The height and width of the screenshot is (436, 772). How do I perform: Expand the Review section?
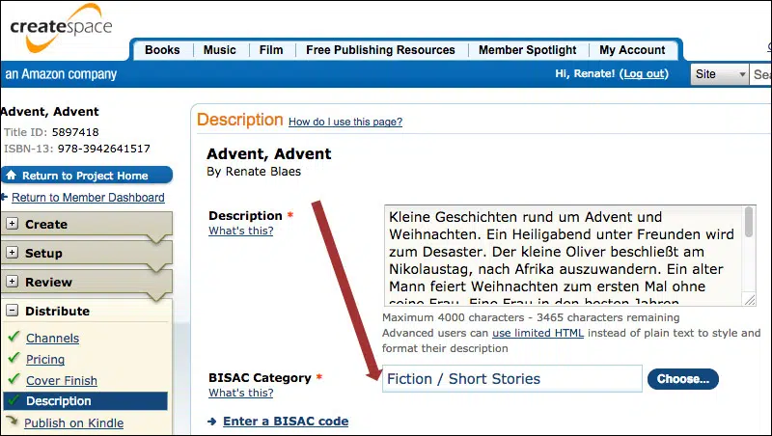[x=13, y=282]
